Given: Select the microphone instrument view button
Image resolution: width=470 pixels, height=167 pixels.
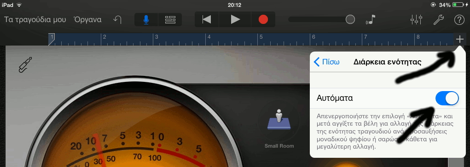Looking at the screenshot, I should 146,20.
